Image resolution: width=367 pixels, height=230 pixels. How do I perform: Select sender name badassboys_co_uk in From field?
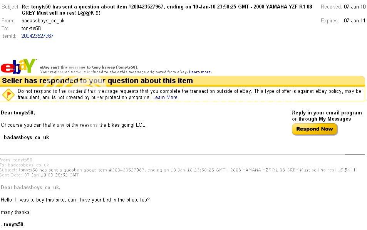coord(43,21)
